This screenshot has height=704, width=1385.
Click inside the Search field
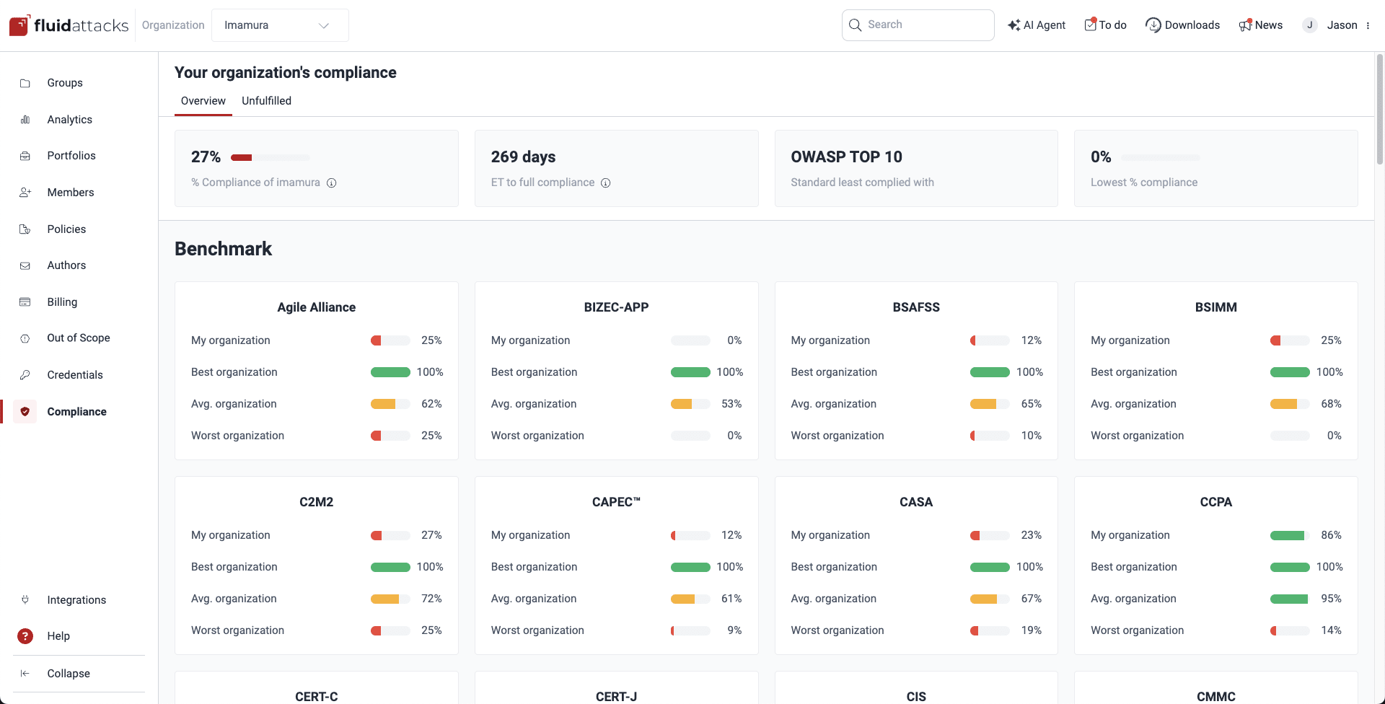click(x=918, y=25)
